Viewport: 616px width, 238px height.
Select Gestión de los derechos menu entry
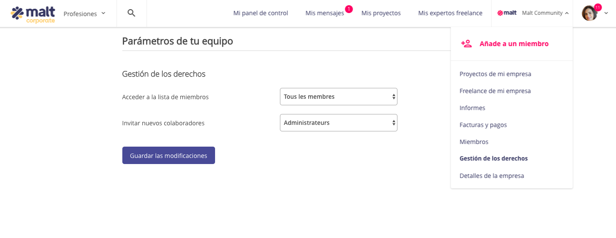(494, 158)
